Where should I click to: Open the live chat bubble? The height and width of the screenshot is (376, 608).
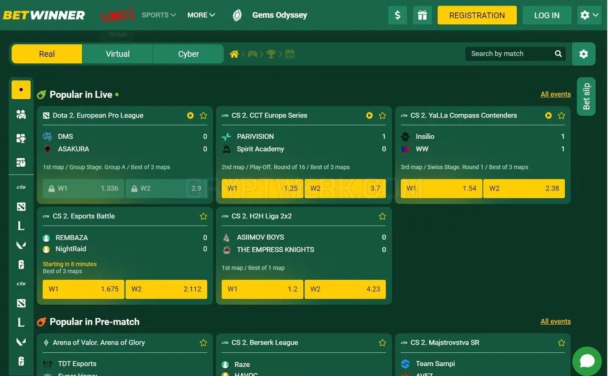pyautogui.click(x=587, y=361)
